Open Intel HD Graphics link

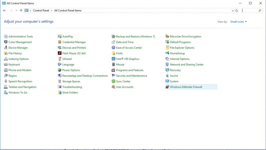tap(128, 59)
